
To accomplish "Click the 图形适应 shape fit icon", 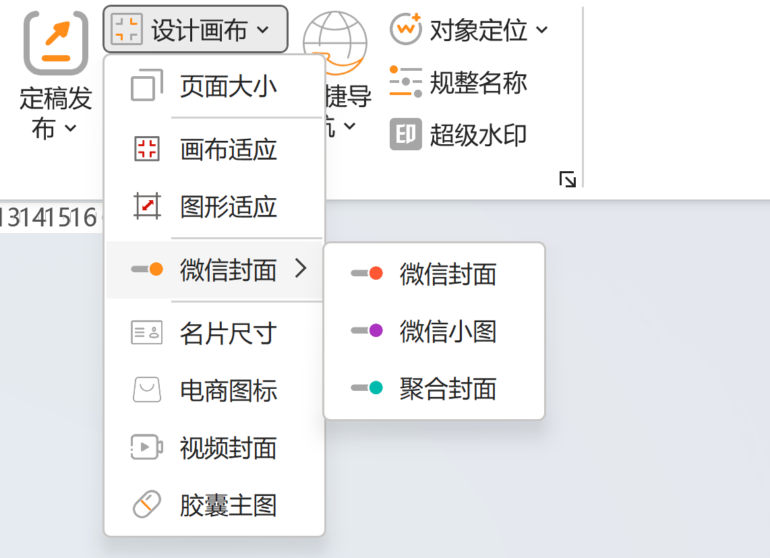I will click(146, 206).
